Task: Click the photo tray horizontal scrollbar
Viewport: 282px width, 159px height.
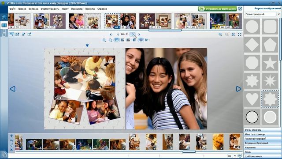Action: (x=189, y=151)
